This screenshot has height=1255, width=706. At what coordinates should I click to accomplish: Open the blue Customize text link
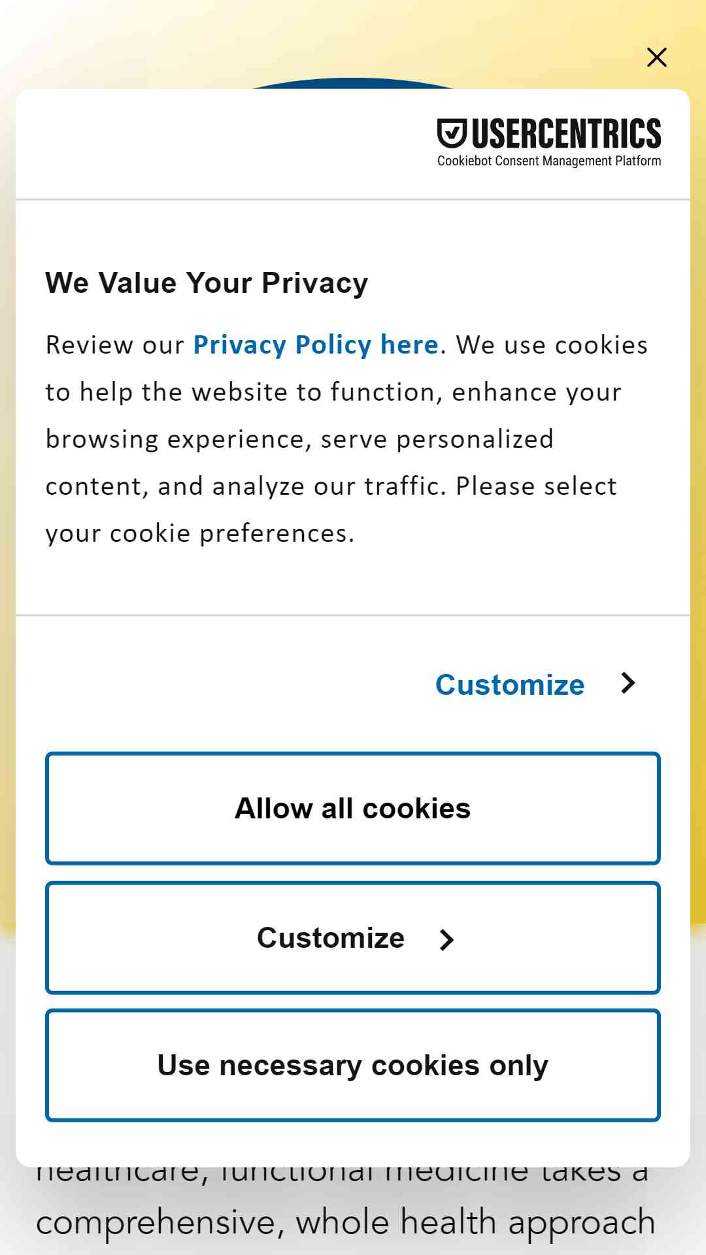coord(510,684)
